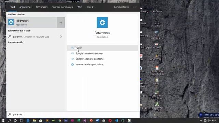The height and width of the screenshot is (123, 219).
Task: Open File Explorer from taskbar
Action: [34, 120]
